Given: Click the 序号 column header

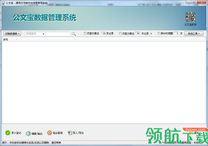Looking at the screenshot, I should 7,39.
